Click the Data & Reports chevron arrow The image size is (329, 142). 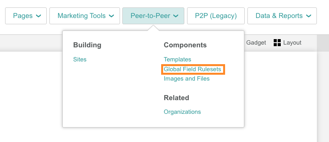coord(309,16)
